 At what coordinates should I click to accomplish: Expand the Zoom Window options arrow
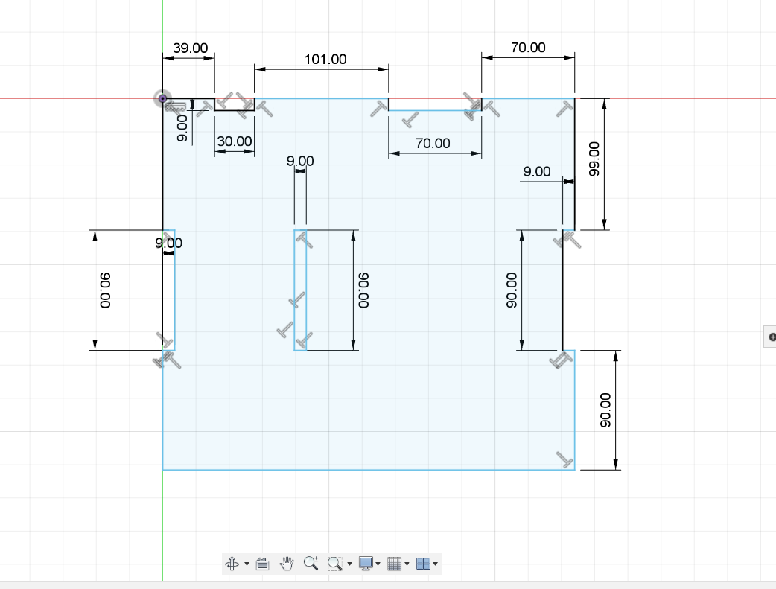click(x=349, y=564)
